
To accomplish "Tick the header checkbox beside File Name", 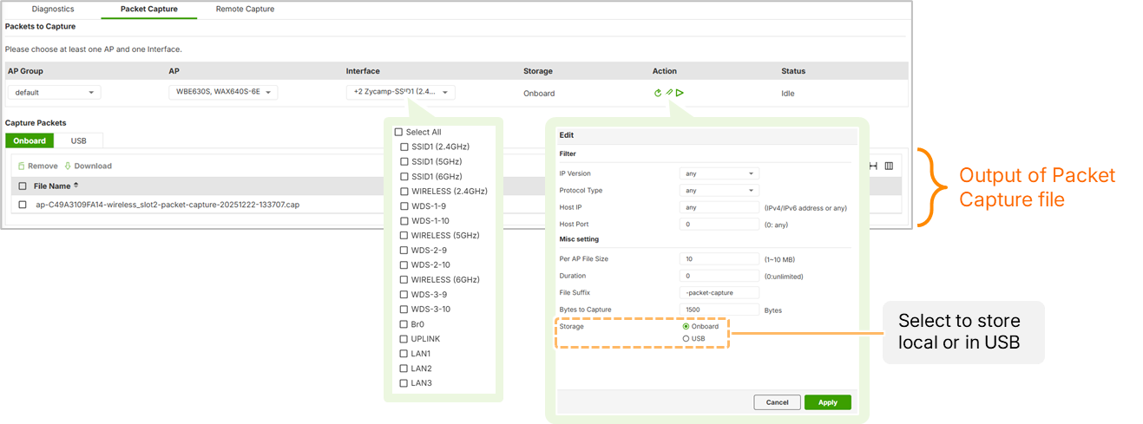I will [x=23, y=186].
